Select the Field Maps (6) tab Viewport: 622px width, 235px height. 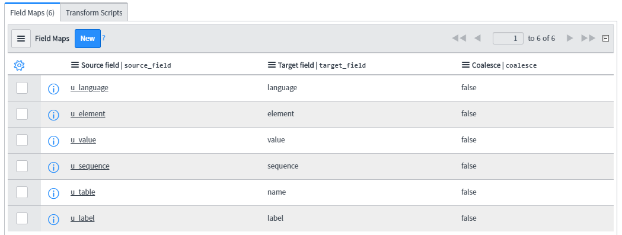32,12
